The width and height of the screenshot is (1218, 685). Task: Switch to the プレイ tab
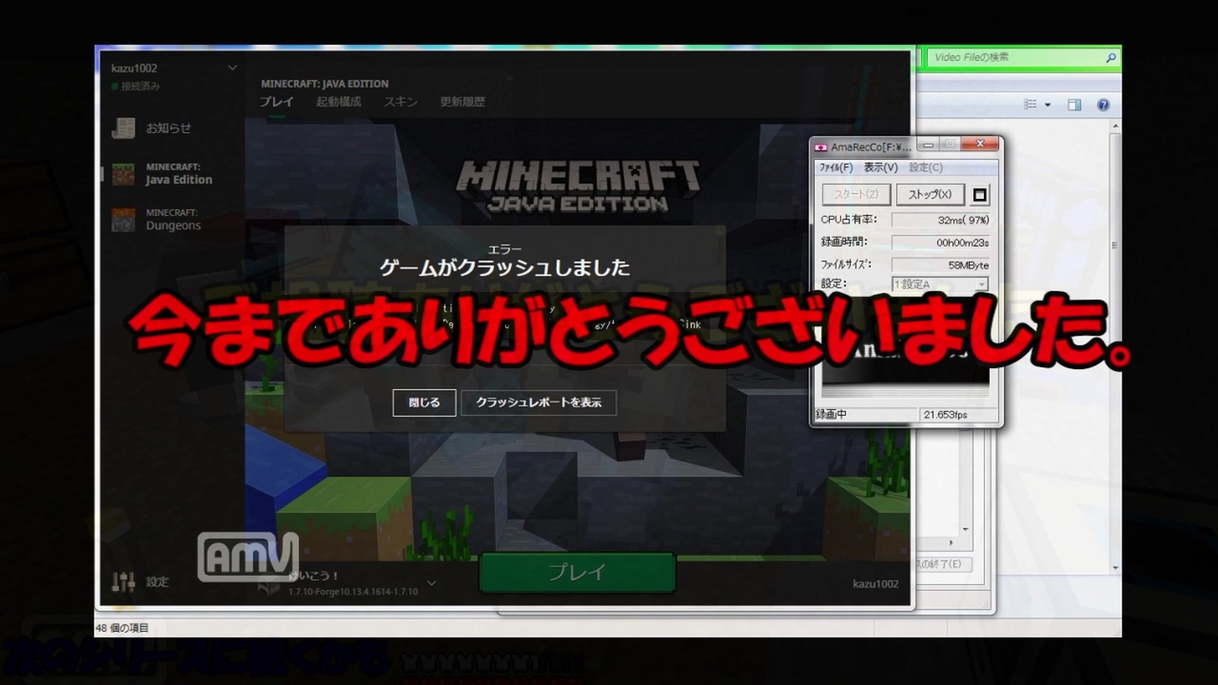pos(277,102)
